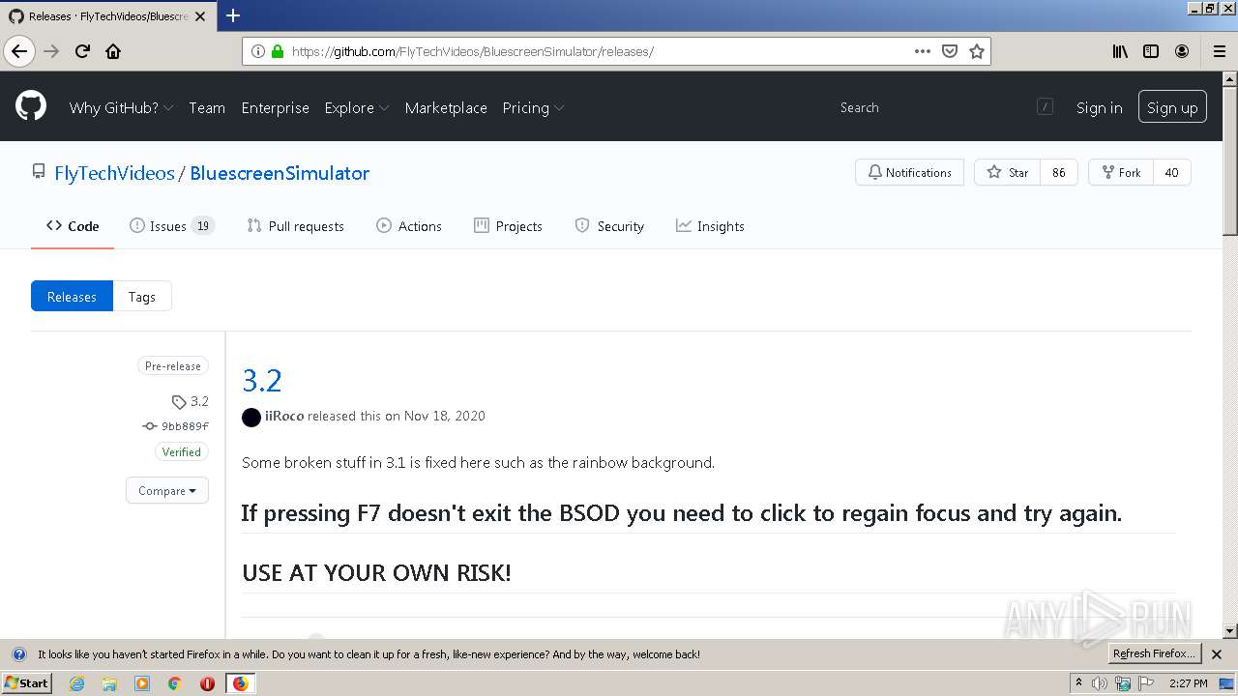Reload the page with the refresh icon
Image resolution: width=1238 pixels, height=696 pixels.
click(82, 51)
